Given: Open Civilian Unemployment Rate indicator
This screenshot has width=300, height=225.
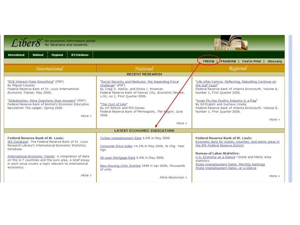Looking at the screenshot, I should click(x=121, y=138).
